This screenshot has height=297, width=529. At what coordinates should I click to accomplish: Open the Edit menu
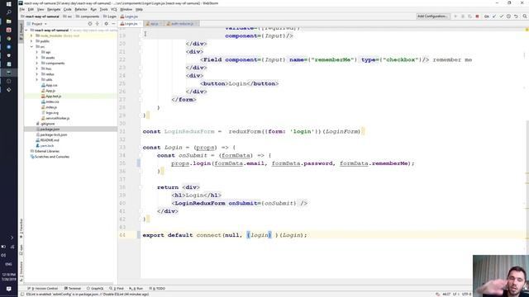coord(31,9)
